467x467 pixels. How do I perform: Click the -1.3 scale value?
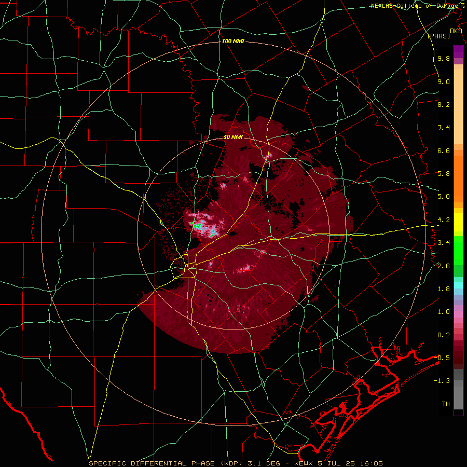(x=442, y=381)
